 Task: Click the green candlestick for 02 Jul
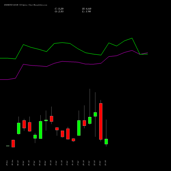[x=19, y=128]
